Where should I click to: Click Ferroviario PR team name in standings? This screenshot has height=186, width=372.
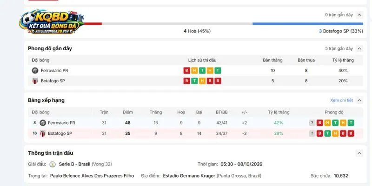coord(61,123)
